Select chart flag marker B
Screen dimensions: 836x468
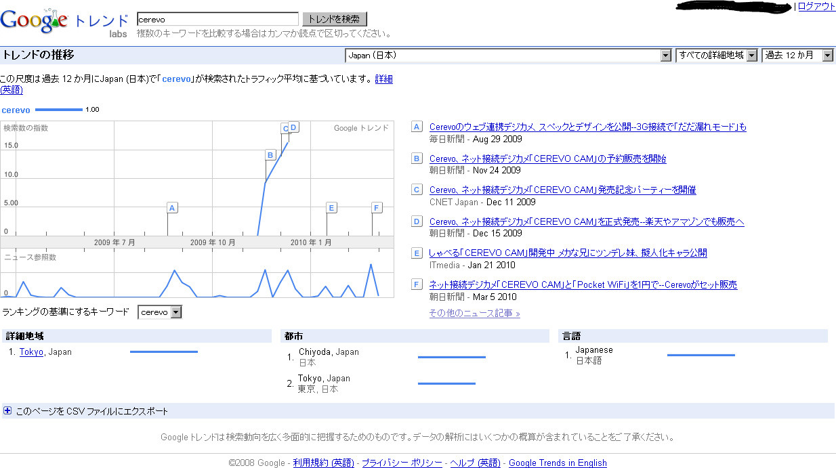pos(270,155)
